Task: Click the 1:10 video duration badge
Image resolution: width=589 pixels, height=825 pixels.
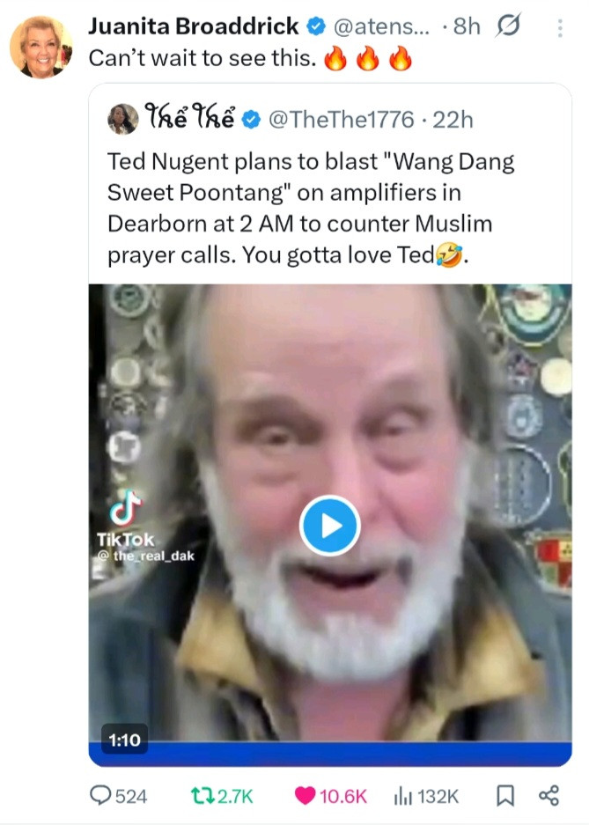Action: click(124, 740)
